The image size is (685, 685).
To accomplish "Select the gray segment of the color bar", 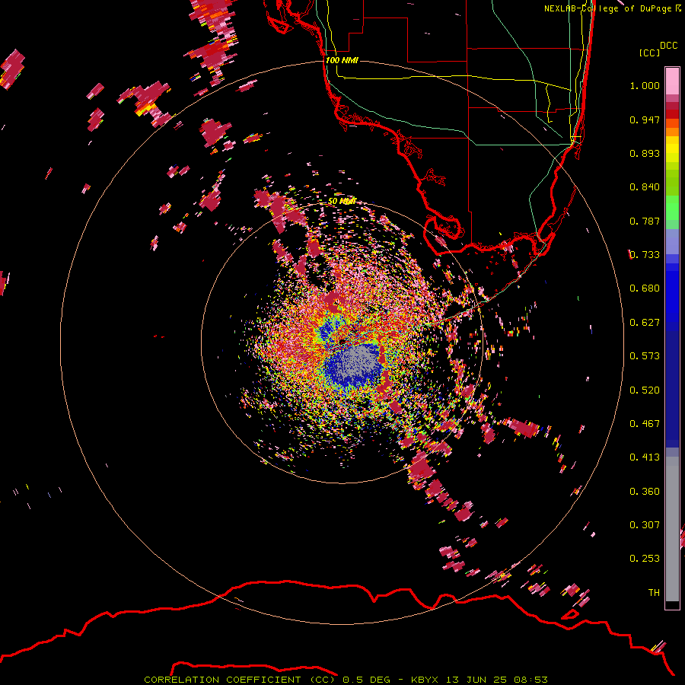I will coord(672,529).
